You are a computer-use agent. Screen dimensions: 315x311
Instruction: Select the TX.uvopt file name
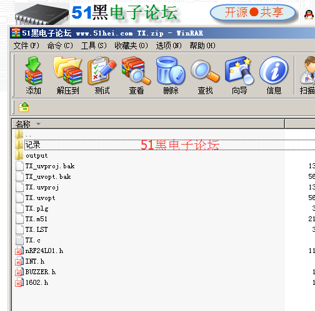tap(40, 198)
